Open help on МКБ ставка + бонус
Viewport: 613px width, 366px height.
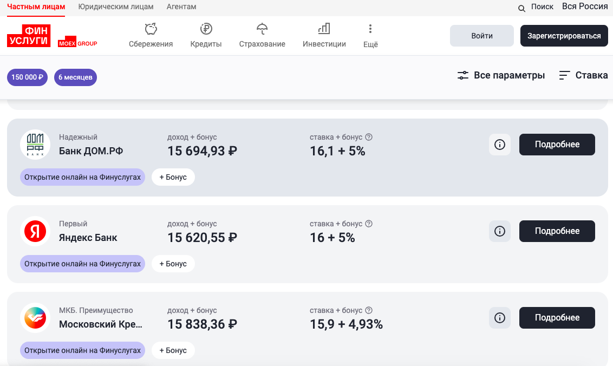click(x=369, y=310)
